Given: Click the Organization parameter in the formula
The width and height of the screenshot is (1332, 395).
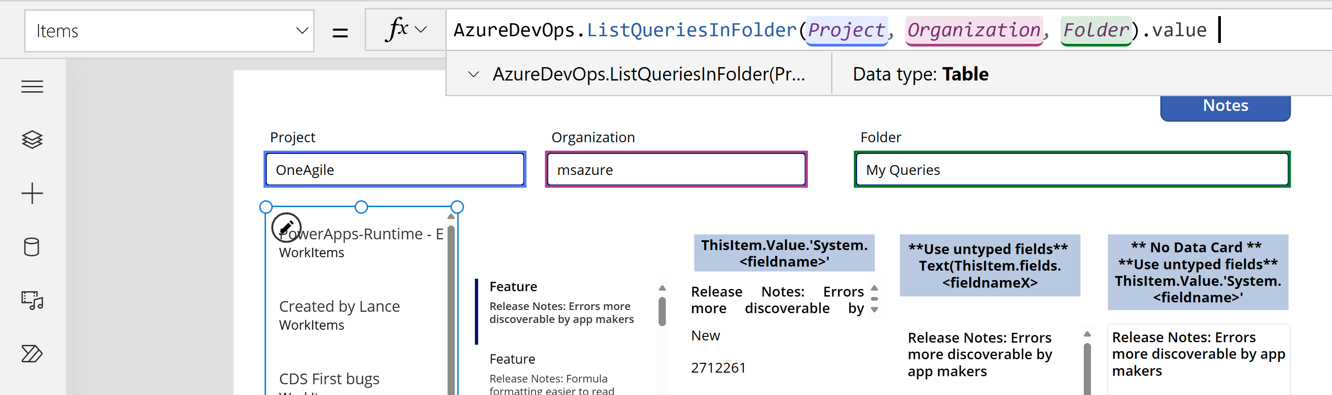Looking at the screenshot, I should tap(974, 30).
